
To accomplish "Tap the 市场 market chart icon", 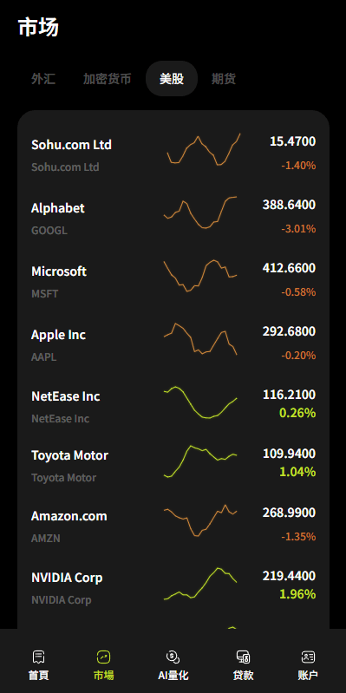I will [x=103, y=657].
